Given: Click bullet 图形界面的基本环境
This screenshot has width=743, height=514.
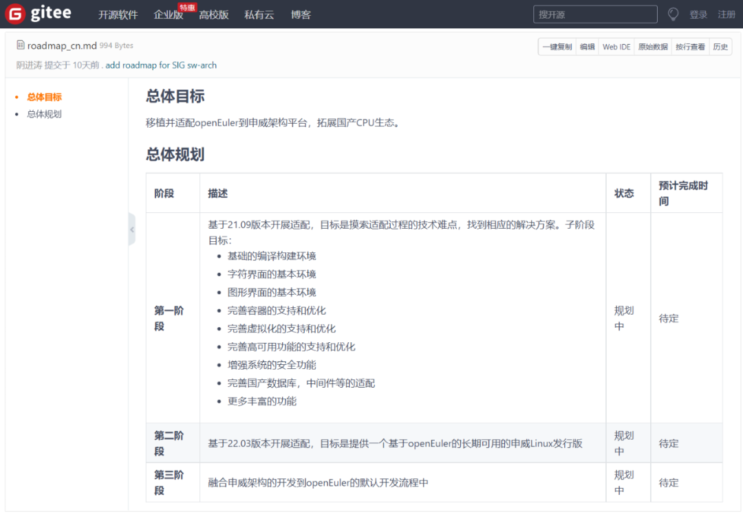Looking at the screenshot, I should point(272,292).
